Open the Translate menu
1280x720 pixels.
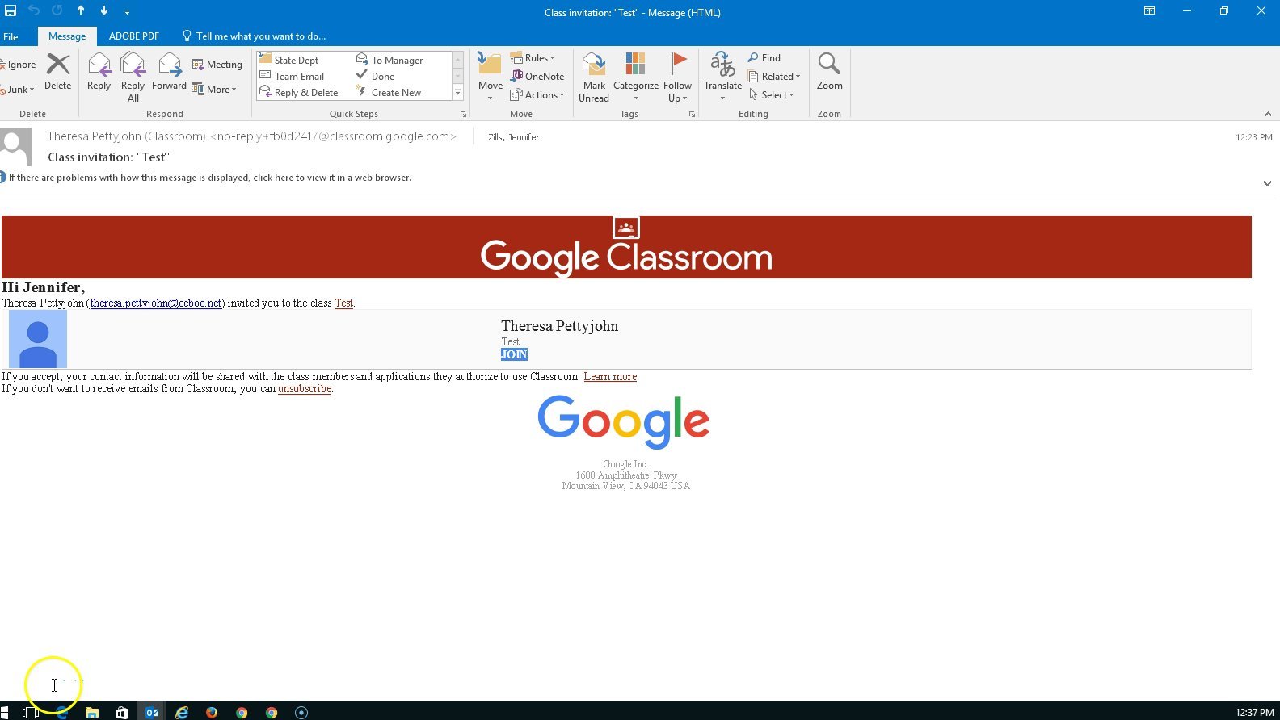[x=722, y=77]
